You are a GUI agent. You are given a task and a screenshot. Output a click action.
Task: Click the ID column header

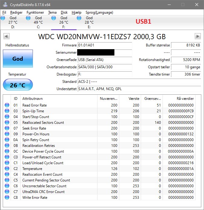(15, 99)
